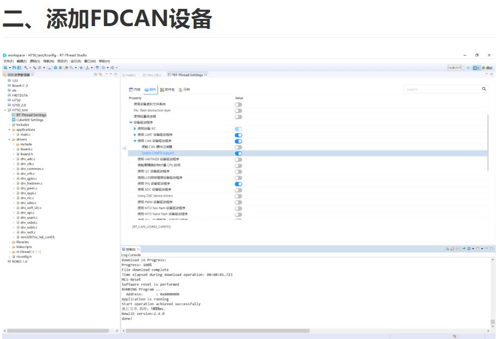Toggle Using DAC device drivers switch
Screen dimensions: 500x339
click(x=238, y=196)
